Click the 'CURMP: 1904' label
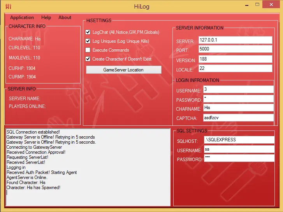This screenshot has height=212, width=283. pos(22,77)
